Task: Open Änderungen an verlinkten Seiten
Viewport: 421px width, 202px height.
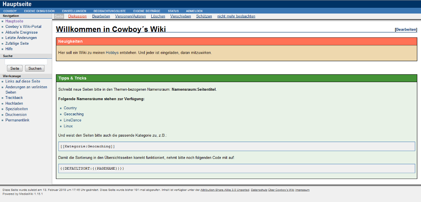Action: (26, 90)
